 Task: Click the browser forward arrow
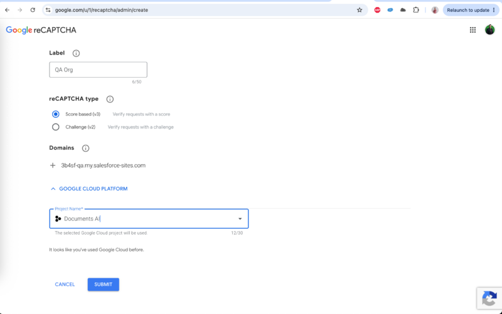click(x=20, y=10)
